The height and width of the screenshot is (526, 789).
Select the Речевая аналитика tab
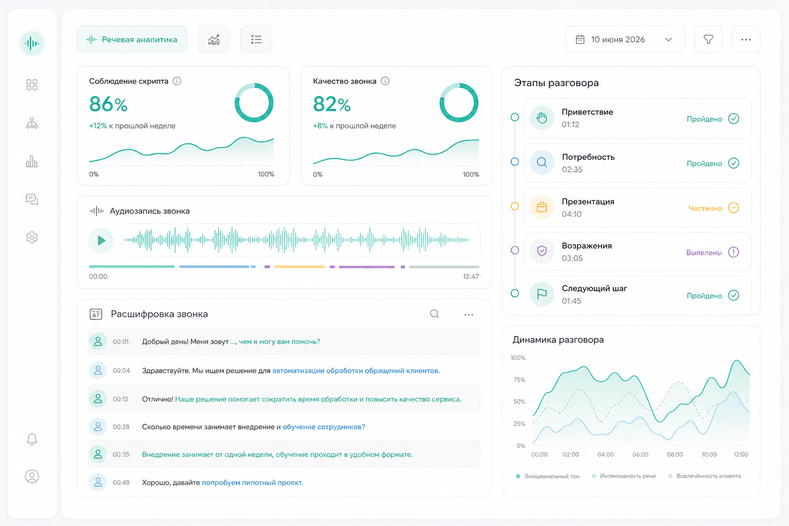point(131,40)
